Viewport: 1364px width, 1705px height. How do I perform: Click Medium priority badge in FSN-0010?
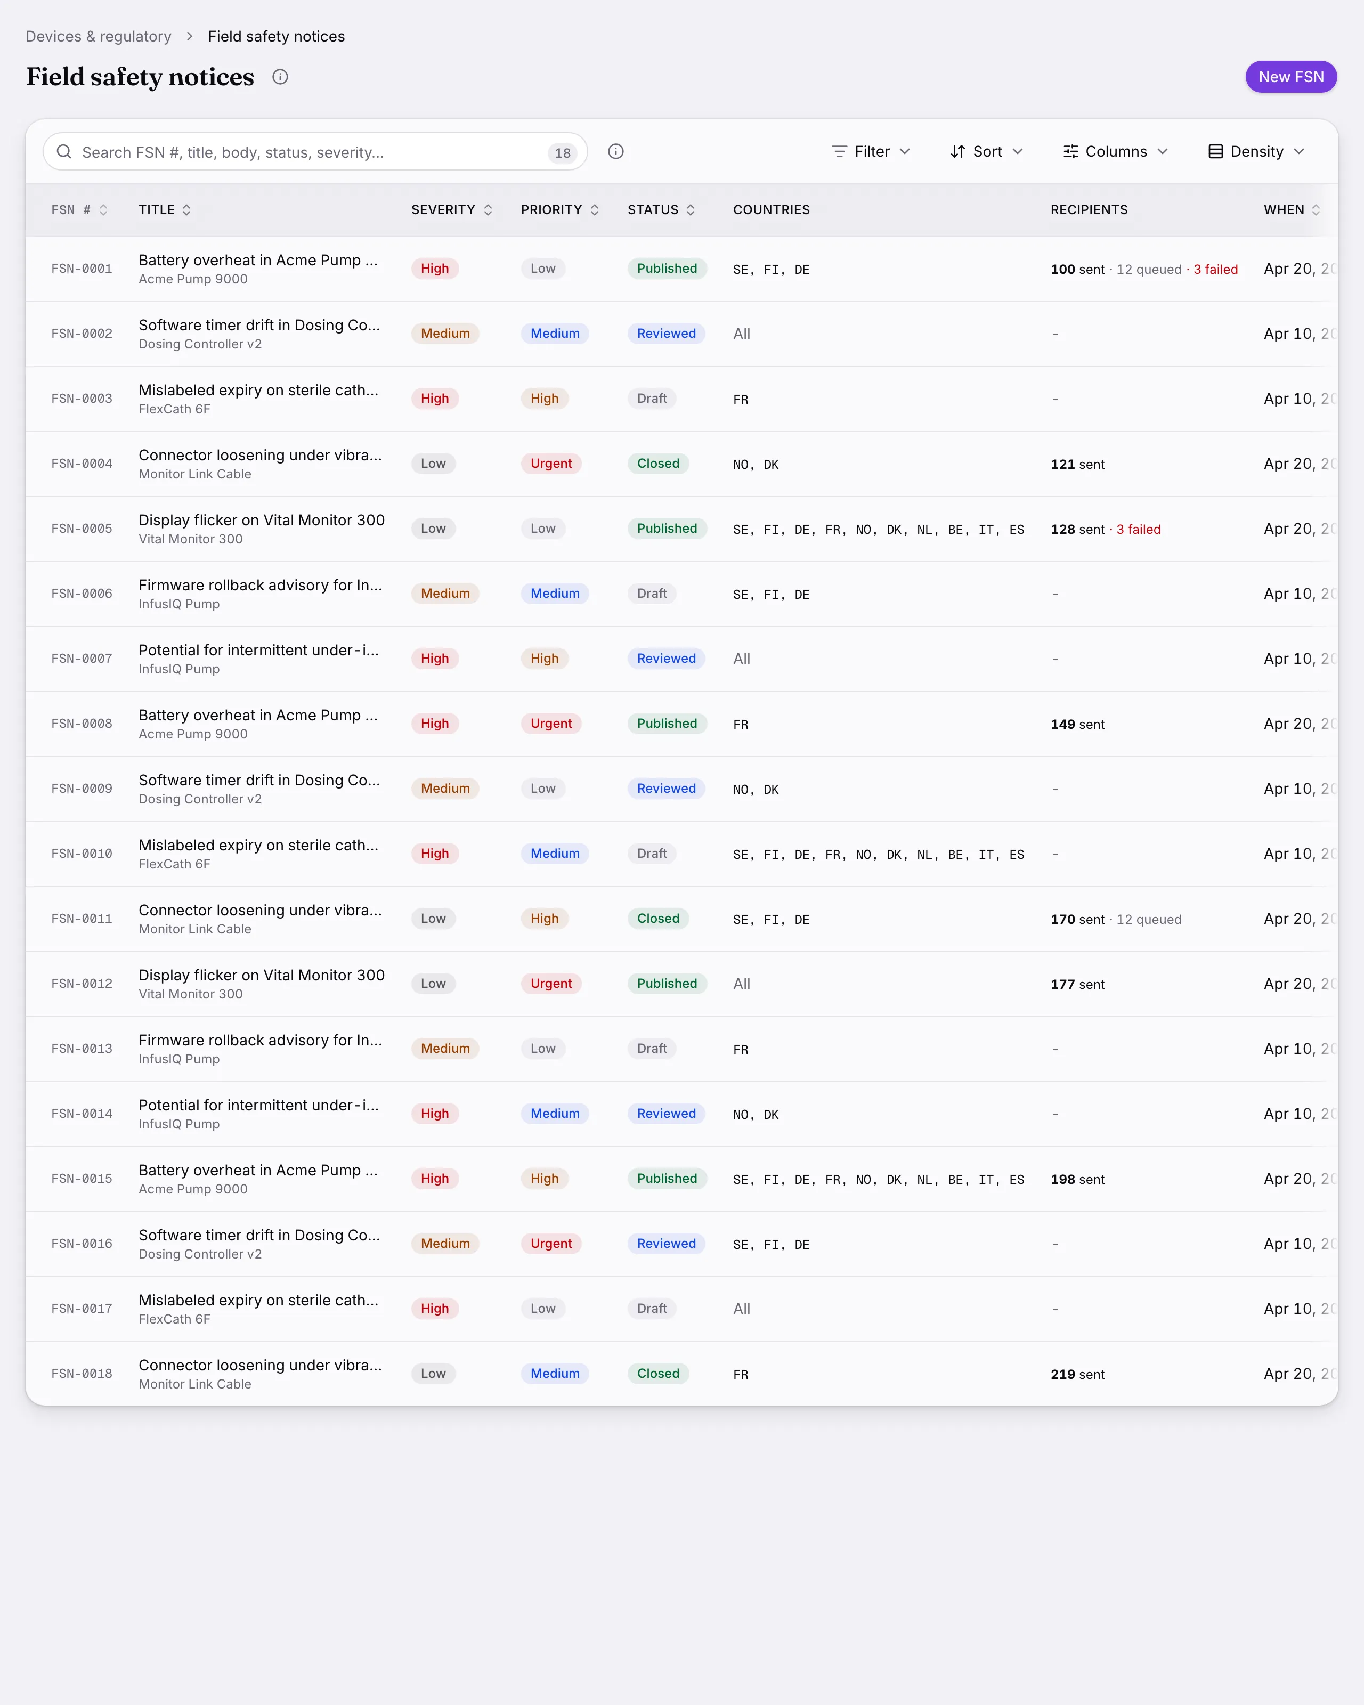point(555,853)
